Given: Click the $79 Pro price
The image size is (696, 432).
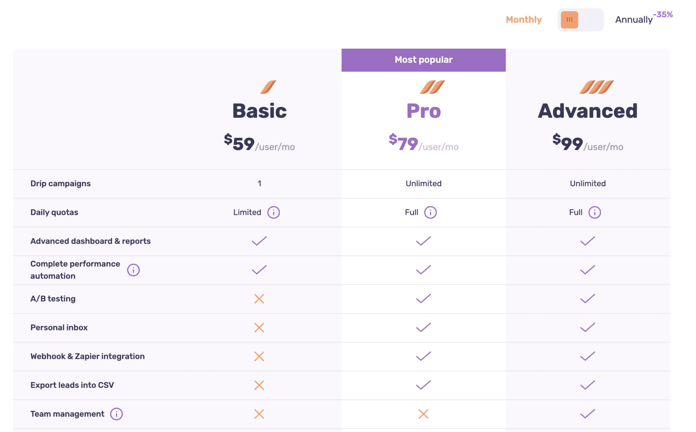Looking at the screenshot, I should point(404,143).
